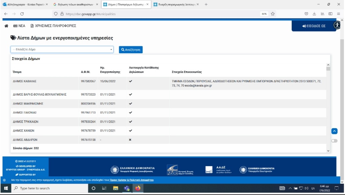Open the Firefox hamburger application menu

338,14
